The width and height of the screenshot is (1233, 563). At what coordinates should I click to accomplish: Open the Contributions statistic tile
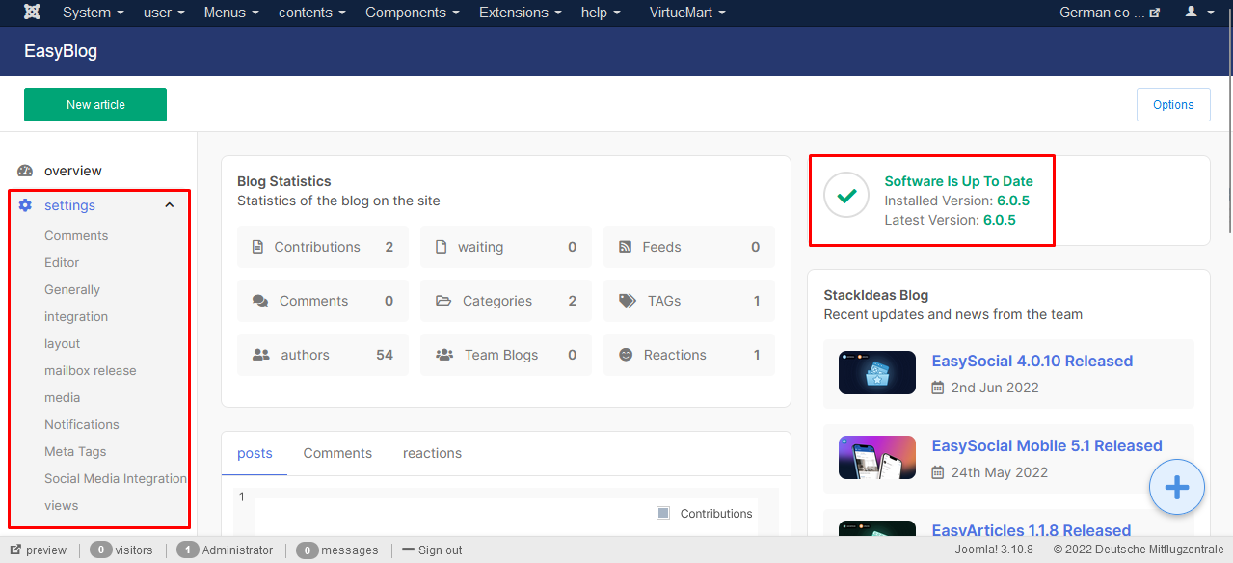pos(323,247)
